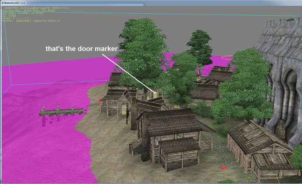
Task: Select the yellow door marker under the trees
Action: [x=155, y=95]
